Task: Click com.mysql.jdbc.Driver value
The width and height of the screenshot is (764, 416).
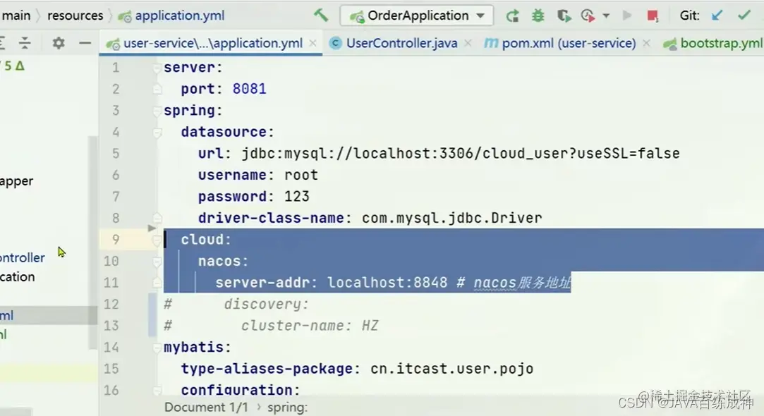Action: [x=451, y=218]
